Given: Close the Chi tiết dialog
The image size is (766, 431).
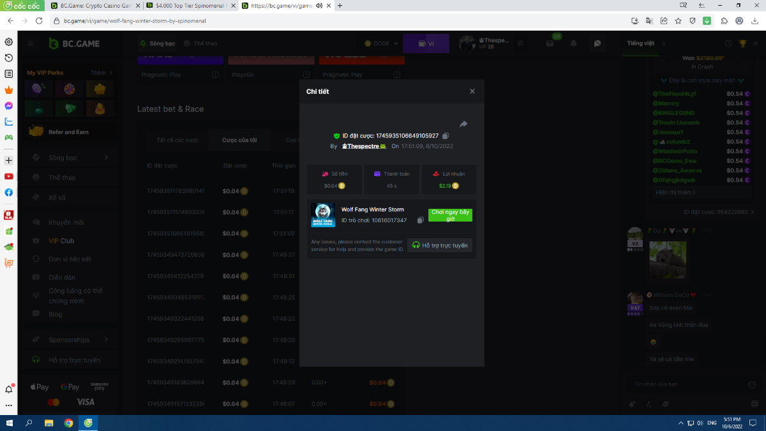Looking at the screenshot, I should tap(472, 91).
